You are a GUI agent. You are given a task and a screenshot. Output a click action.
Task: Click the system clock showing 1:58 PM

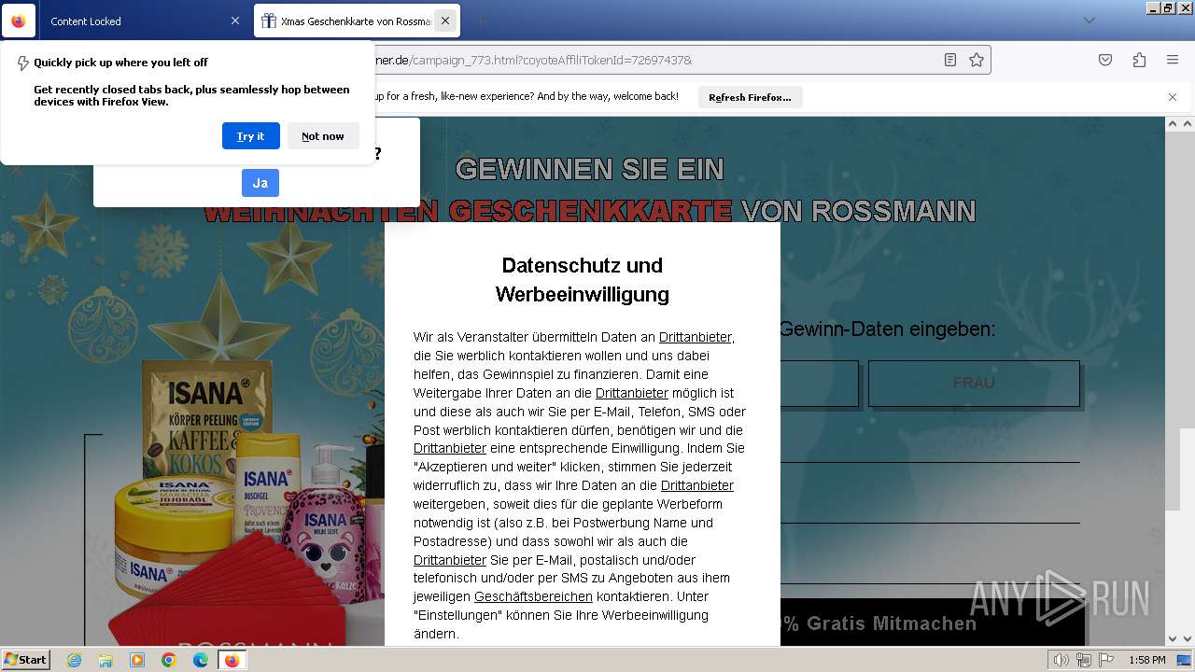click(1146, 660)
